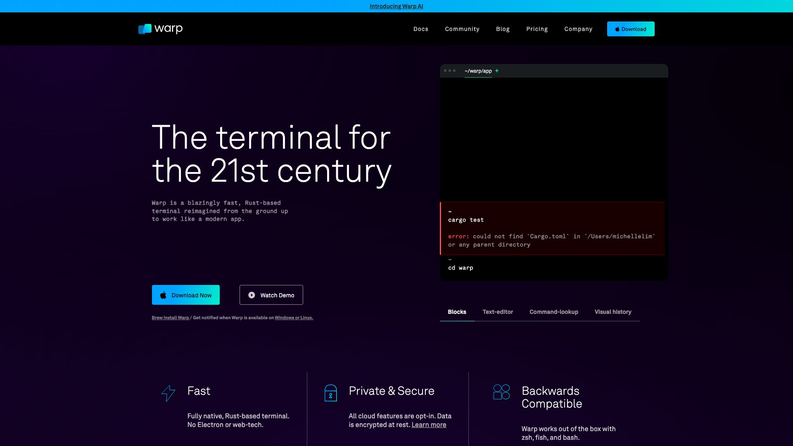The width and height of the screenshot is (793, 446).
Task: Click the Apple icon in Download Now
Action: coord(163,295)
